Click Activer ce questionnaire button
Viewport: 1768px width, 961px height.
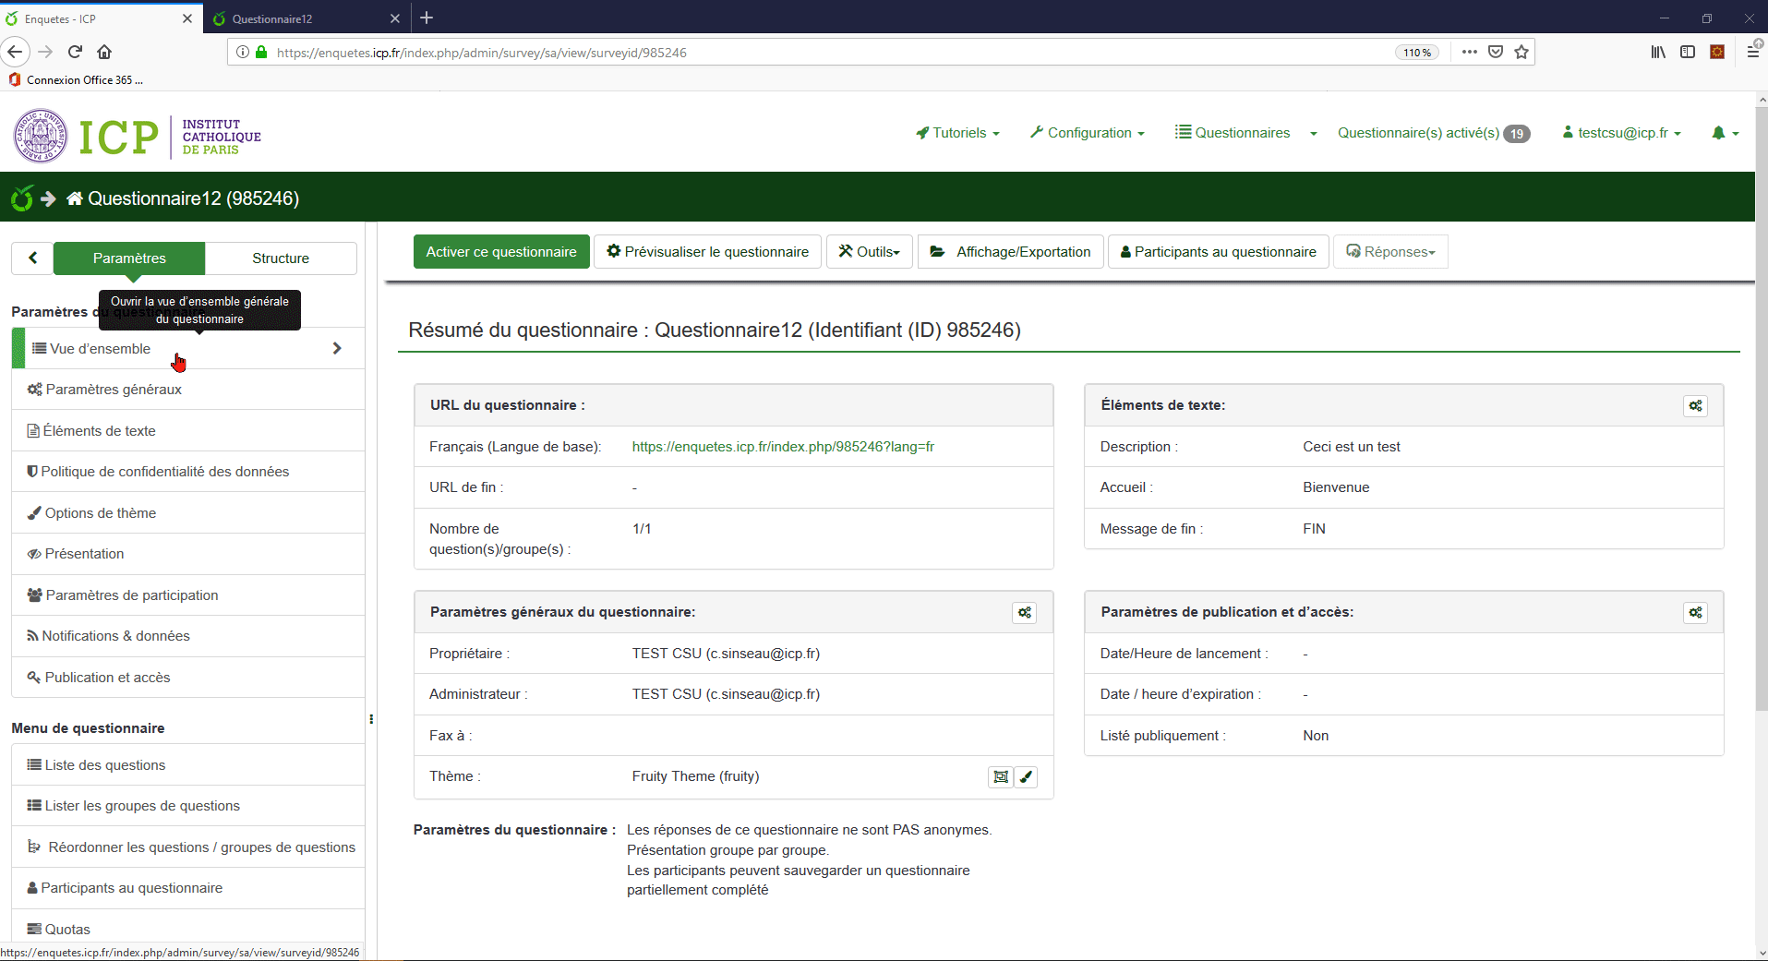click(501, 252)
